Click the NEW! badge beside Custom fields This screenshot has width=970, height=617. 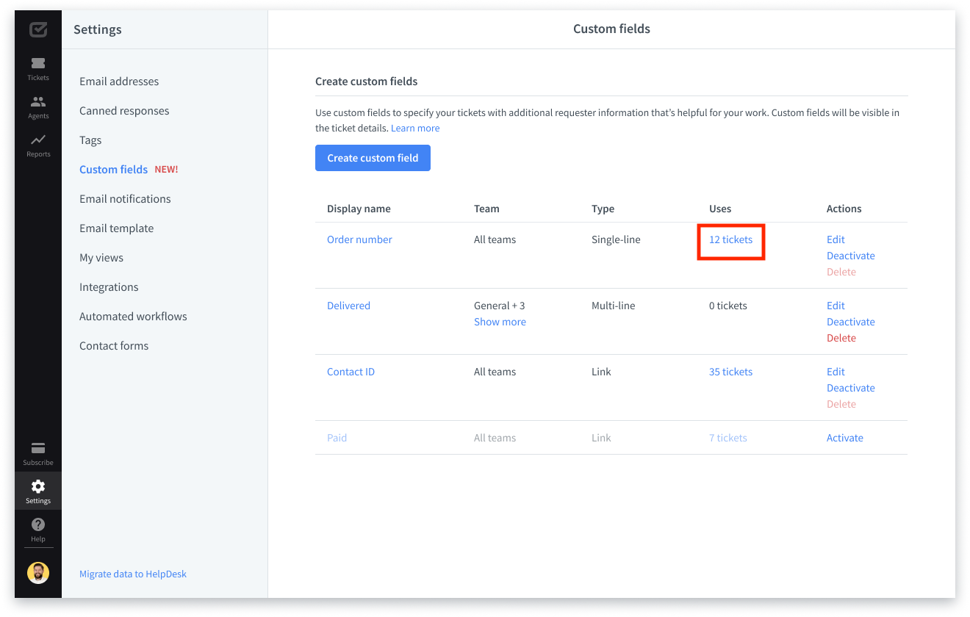tap(166, 170)
